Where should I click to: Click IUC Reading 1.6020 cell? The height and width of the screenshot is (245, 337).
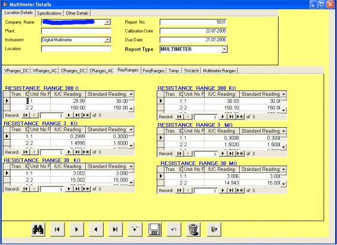(x=222, y=145)
